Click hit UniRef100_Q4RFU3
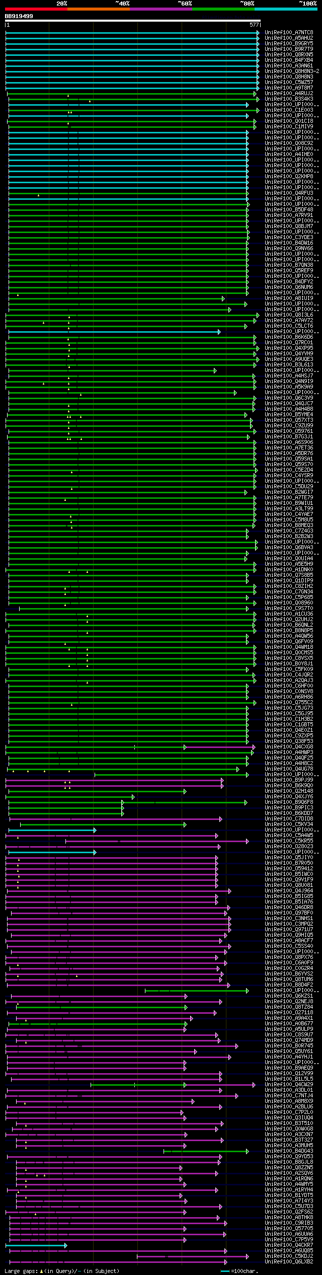Screen dimensions: 322x1275 point(289,193)
